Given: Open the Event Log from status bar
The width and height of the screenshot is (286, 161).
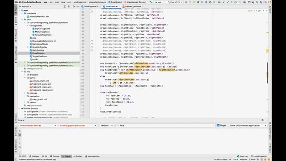Looking at the screenshot, I should (242, 156).
